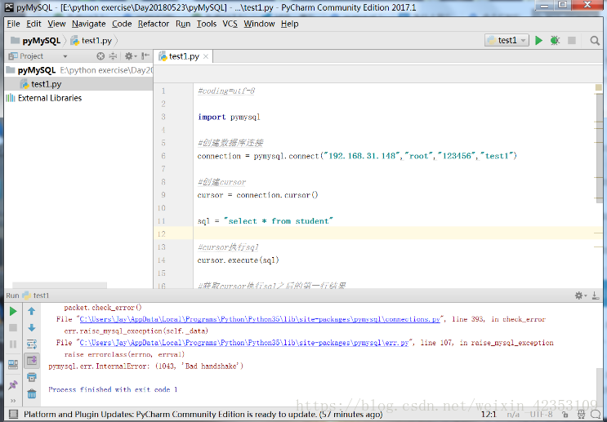Toggle tool window bars status corner icon
Screen dimensions: 607x422
coord(13,415)
